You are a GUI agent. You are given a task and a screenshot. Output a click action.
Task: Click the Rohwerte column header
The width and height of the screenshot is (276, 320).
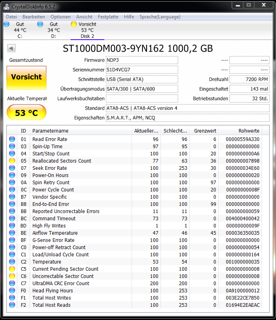(x=240, y=131)
